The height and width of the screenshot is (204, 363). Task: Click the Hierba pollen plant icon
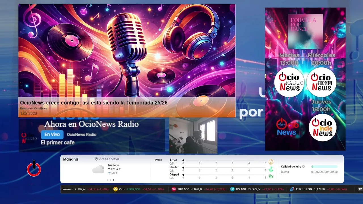click(271, 169)
